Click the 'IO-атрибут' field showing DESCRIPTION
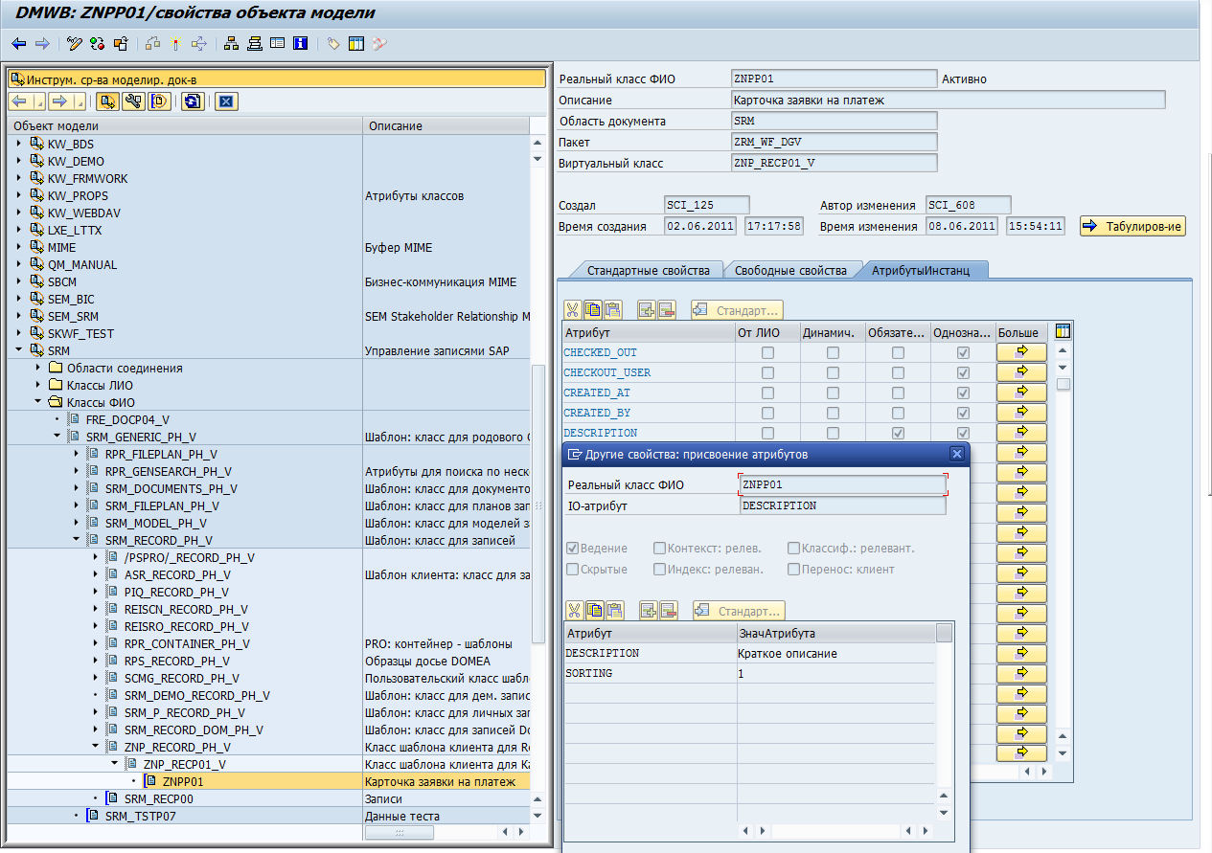The height and width of the screenshot is (853, 1212). 842,505
